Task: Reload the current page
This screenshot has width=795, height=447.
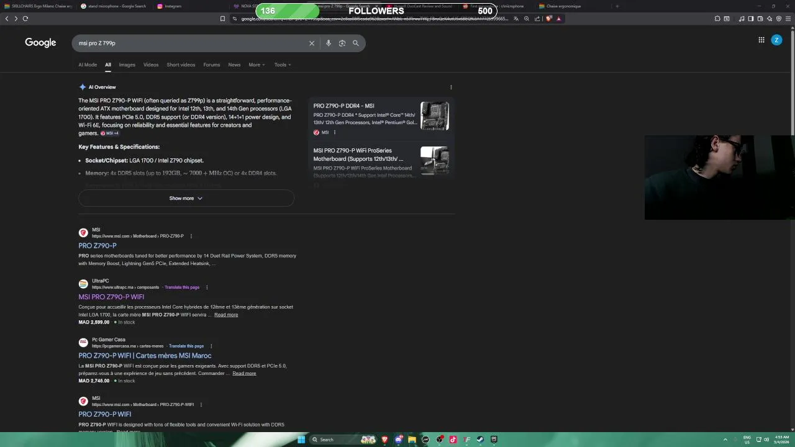Action: [25, 19]
